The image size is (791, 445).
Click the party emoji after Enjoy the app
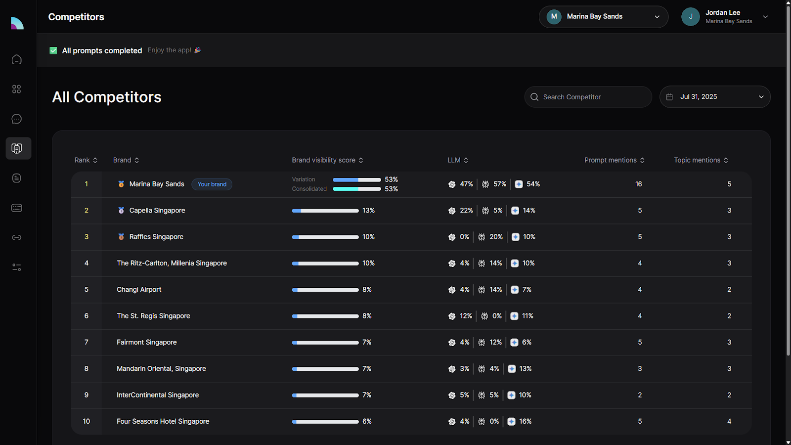click(197, 50)
